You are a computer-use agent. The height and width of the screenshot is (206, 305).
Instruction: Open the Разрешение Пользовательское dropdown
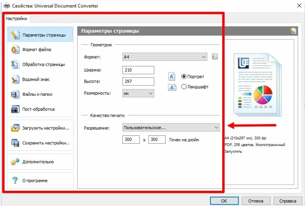171,128
